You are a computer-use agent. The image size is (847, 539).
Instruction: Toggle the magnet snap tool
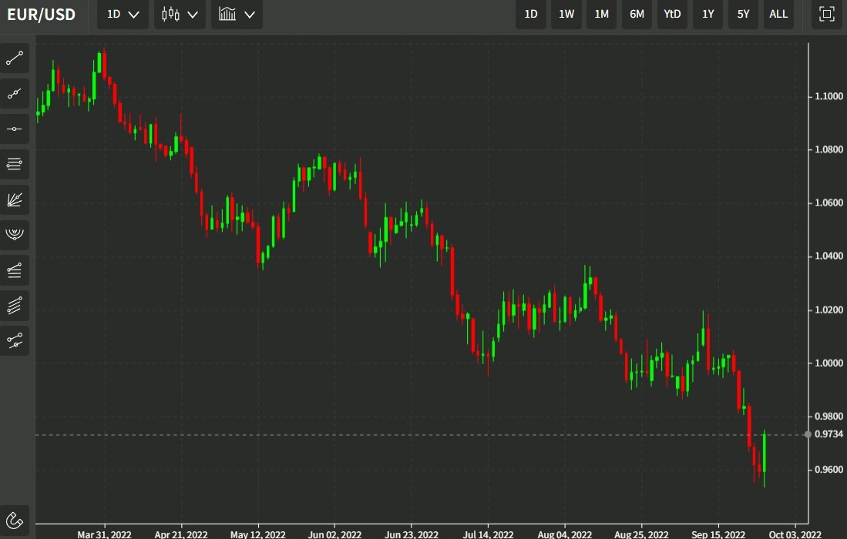(15, 520)
